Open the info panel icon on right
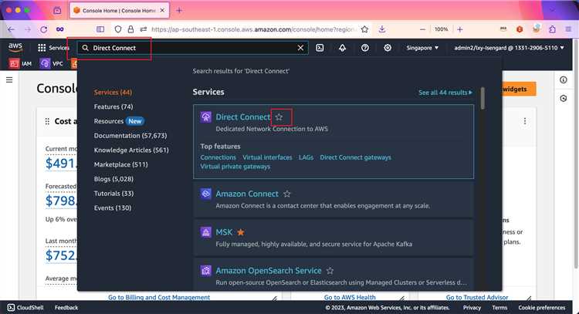Screen dimensions: 579x314 click(x=563, y=79)
